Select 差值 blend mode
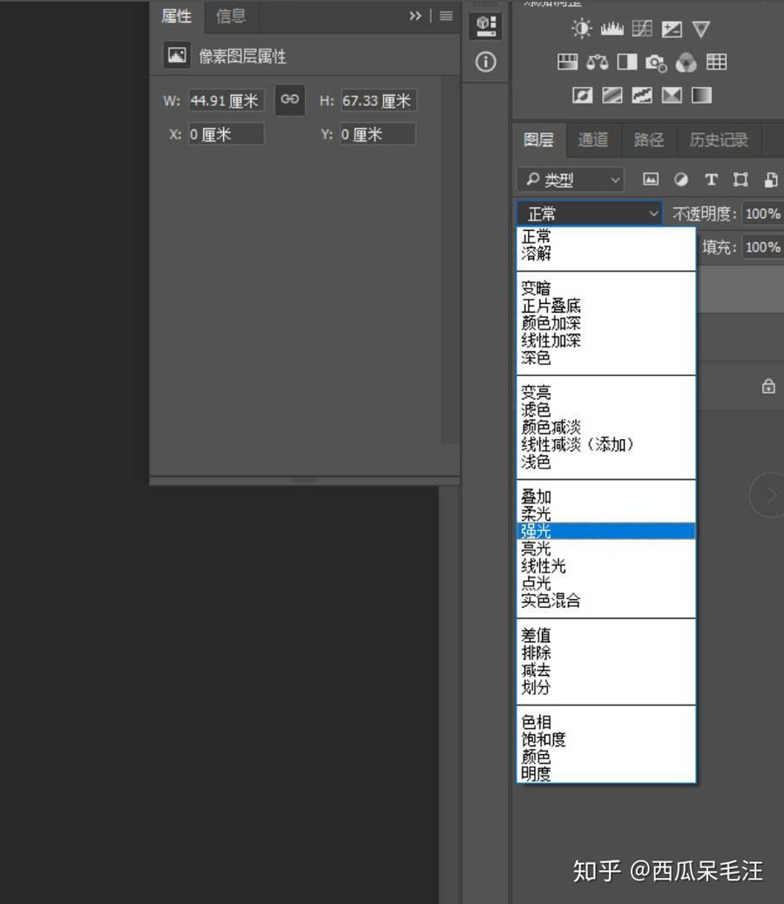 (606, 636)
